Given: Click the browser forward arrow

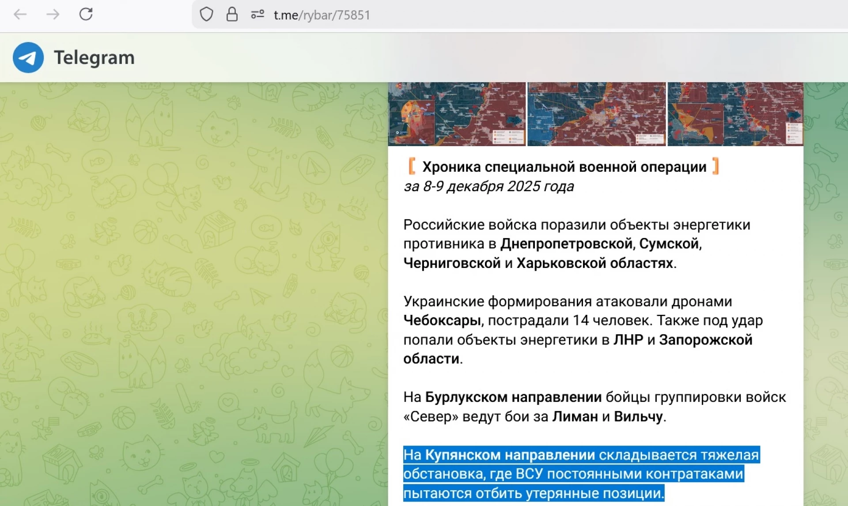Looking at the screenshot, I should click(53, 15).
